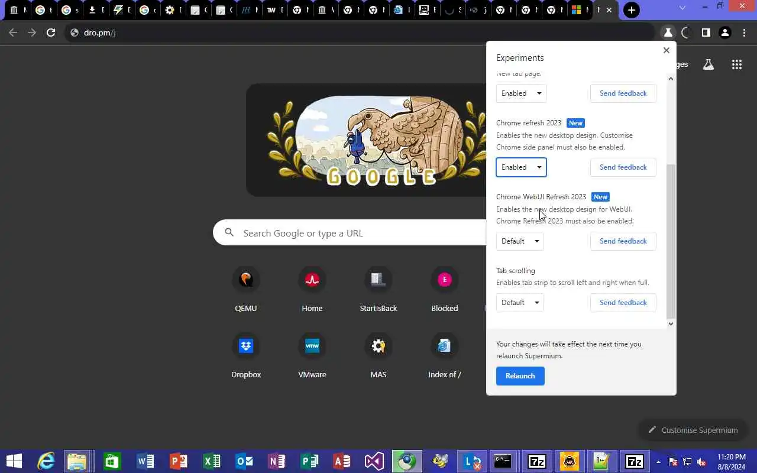Click the muted volume tray icon
The image size is (757, 473).
click(x=702, y=462)
